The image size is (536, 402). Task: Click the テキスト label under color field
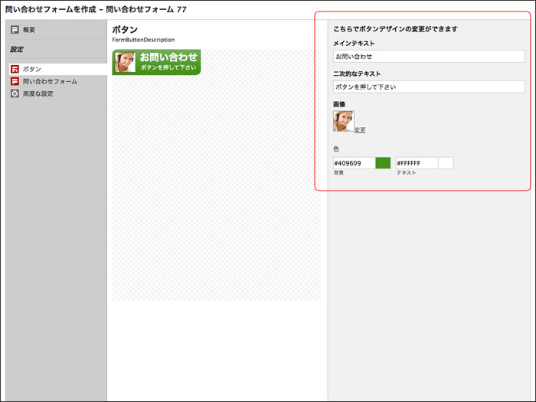[x=406, y=172]
